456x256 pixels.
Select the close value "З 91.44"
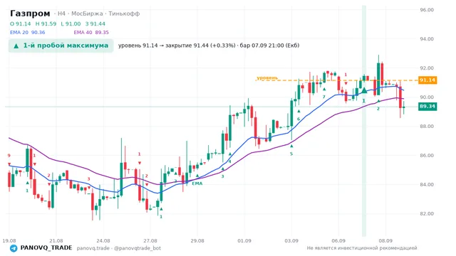(x=95, y=23)
